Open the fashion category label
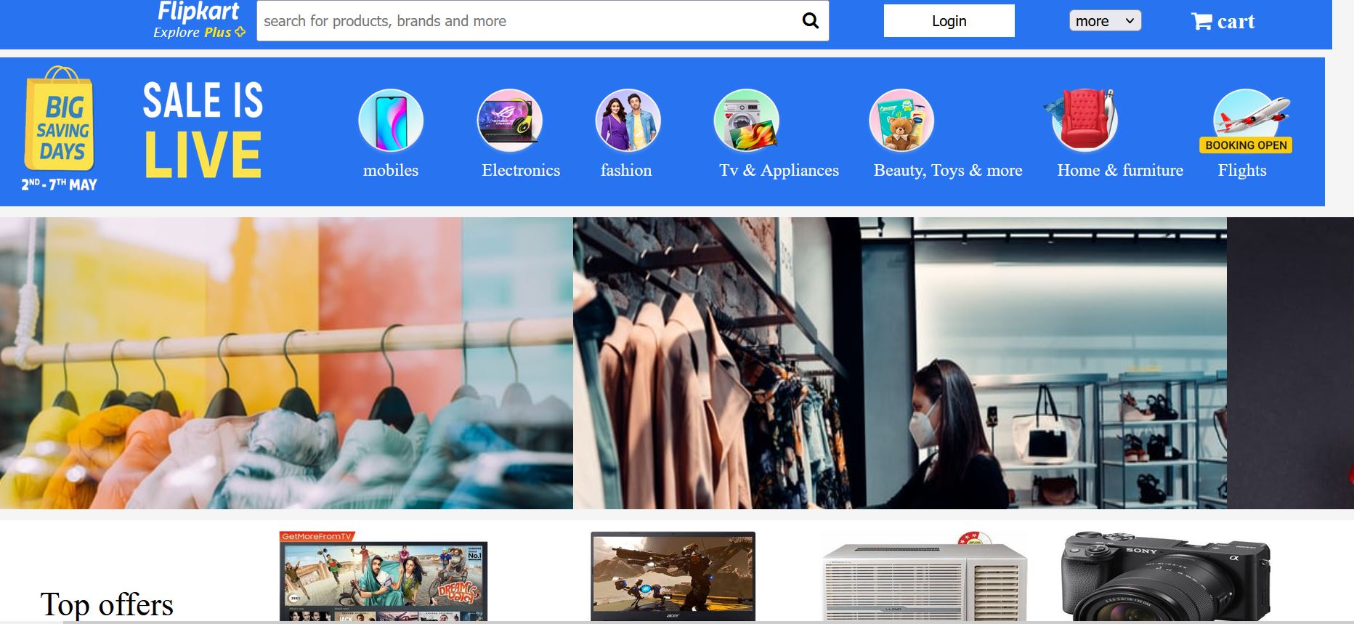 [x=626, y=170]
